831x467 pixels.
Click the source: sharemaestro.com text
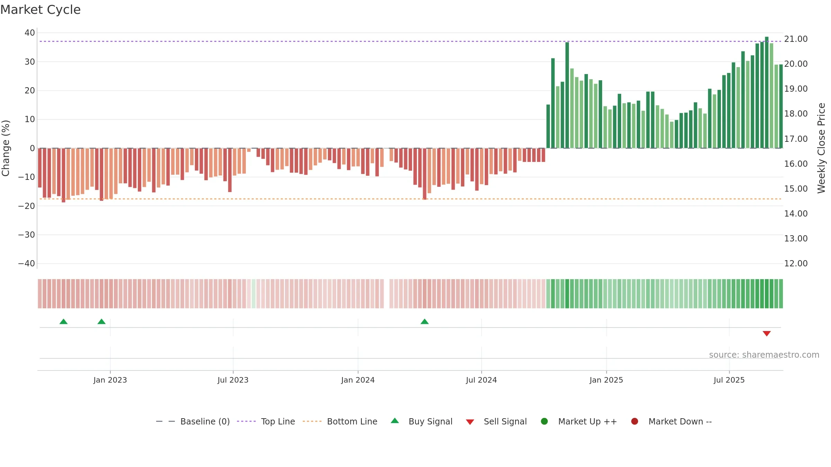764,355
